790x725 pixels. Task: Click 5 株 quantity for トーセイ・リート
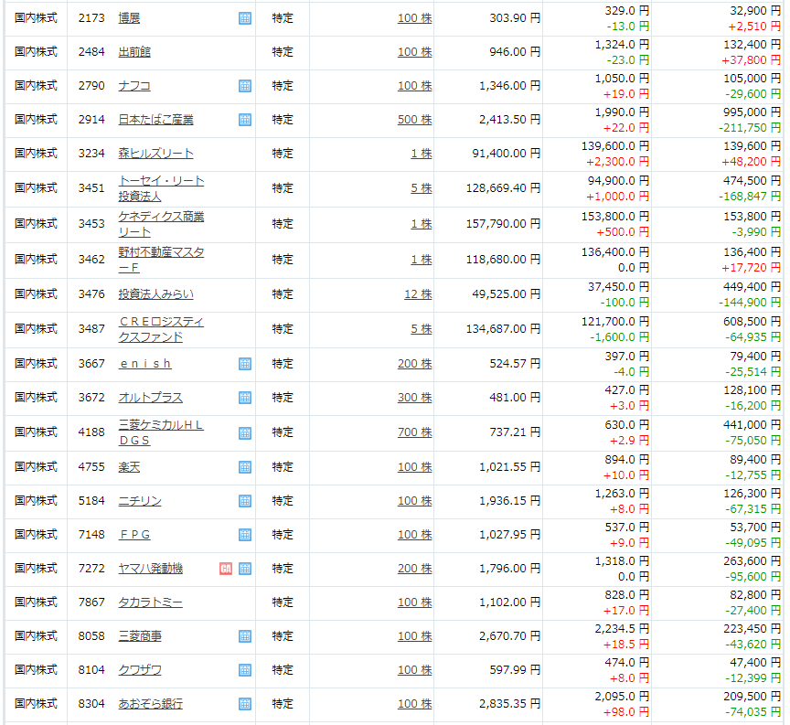click(x=422, y=188)
